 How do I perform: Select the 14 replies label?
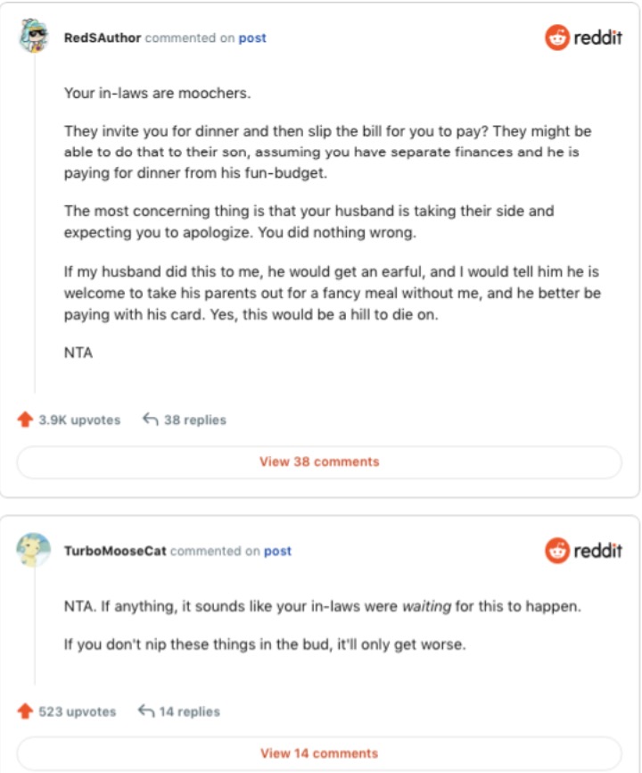coord(189,711)
